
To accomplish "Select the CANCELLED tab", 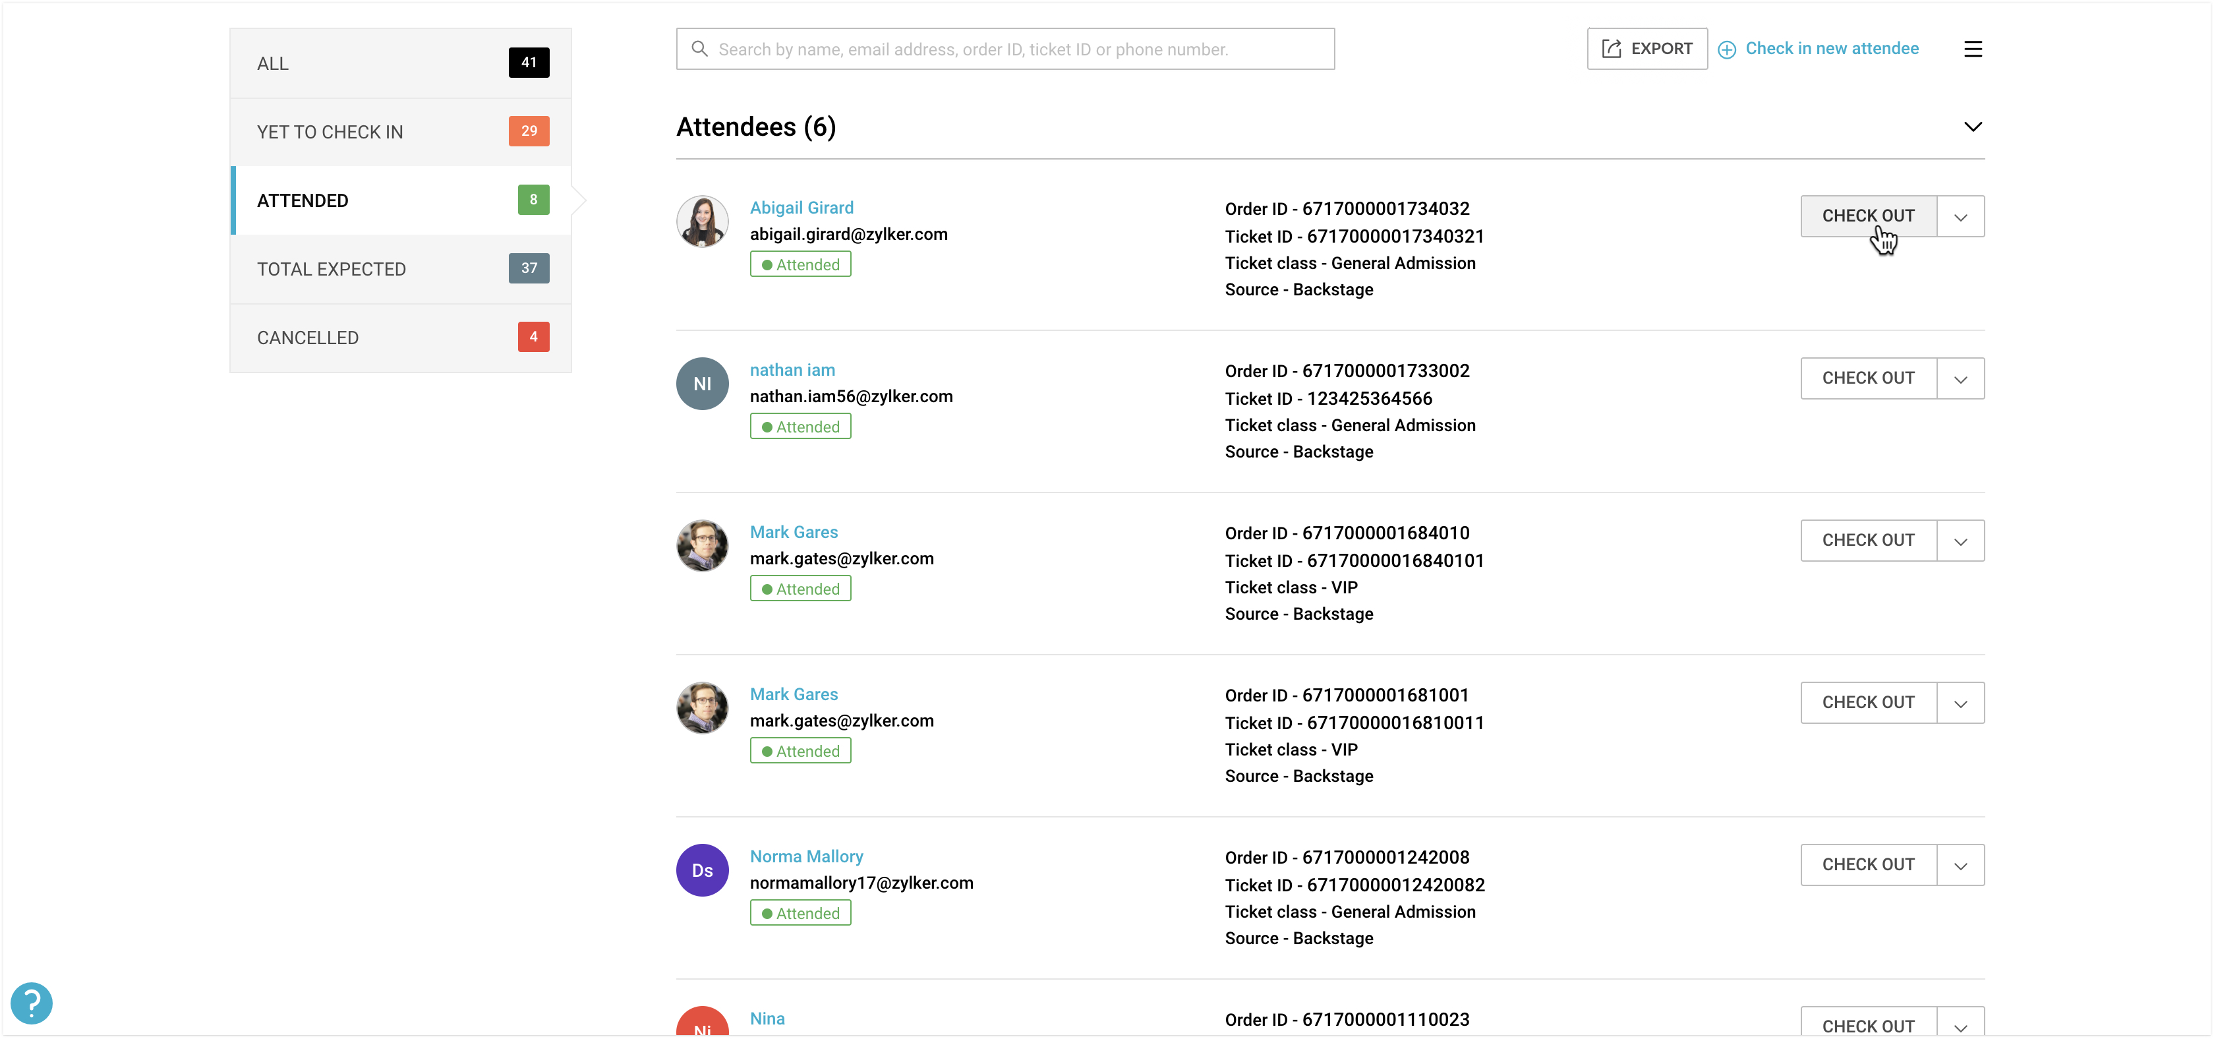I will coord(401,338).
